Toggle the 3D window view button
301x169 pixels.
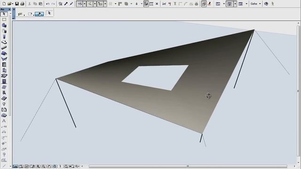point(230,4)
